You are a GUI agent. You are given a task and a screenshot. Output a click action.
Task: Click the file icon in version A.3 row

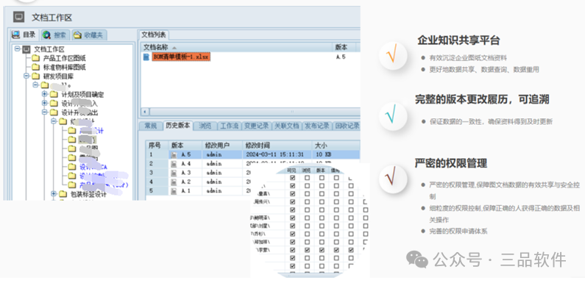(x=174, y=173)
